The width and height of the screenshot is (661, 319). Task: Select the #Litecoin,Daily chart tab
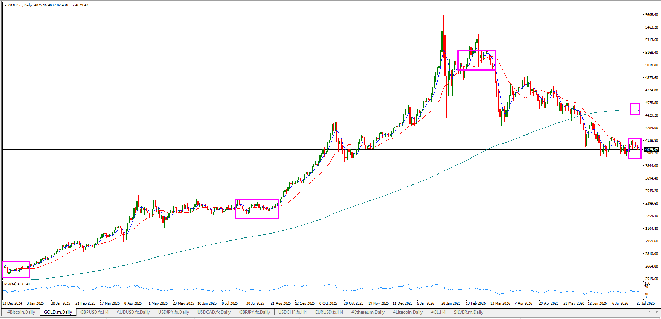coord(408,312)
